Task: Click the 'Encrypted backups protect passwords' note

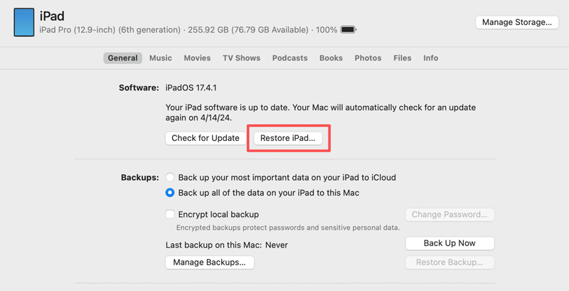Action: coord(288,228)
